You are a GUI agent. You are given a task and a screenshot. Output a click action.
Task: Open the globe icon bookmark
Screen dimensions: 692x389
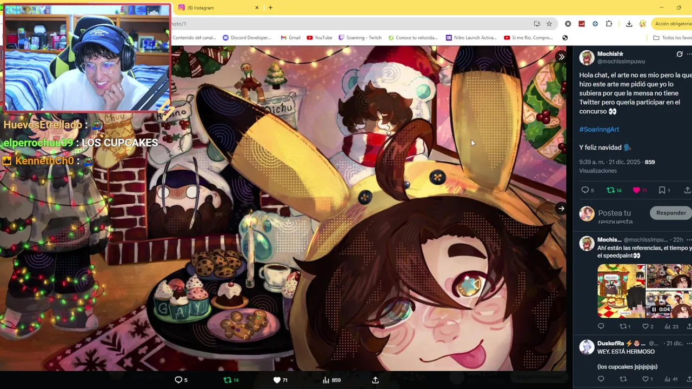click(565, 38)
